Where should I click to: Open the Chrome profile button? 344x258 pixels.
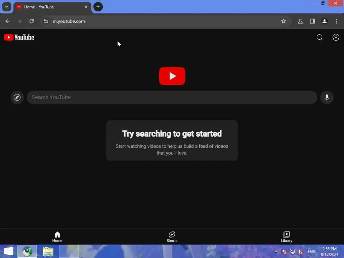(x=325, y=21)
